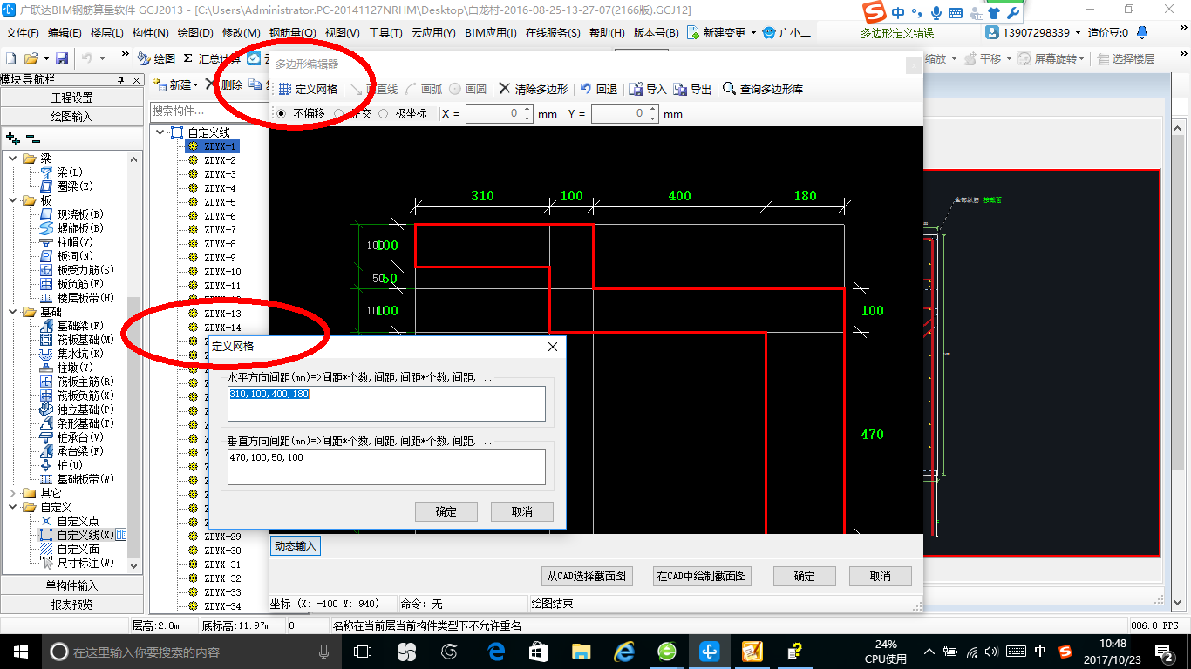This screenshot has width=1191, height=669.
Task: Open the account 13907298339 dropdown
Action: (x=1079, y=33)
